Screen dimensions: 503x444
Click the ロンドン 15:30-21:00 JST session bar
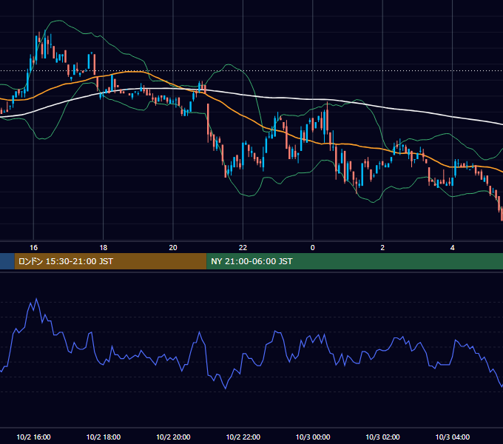pyautogui.click(x=111, y=261)
